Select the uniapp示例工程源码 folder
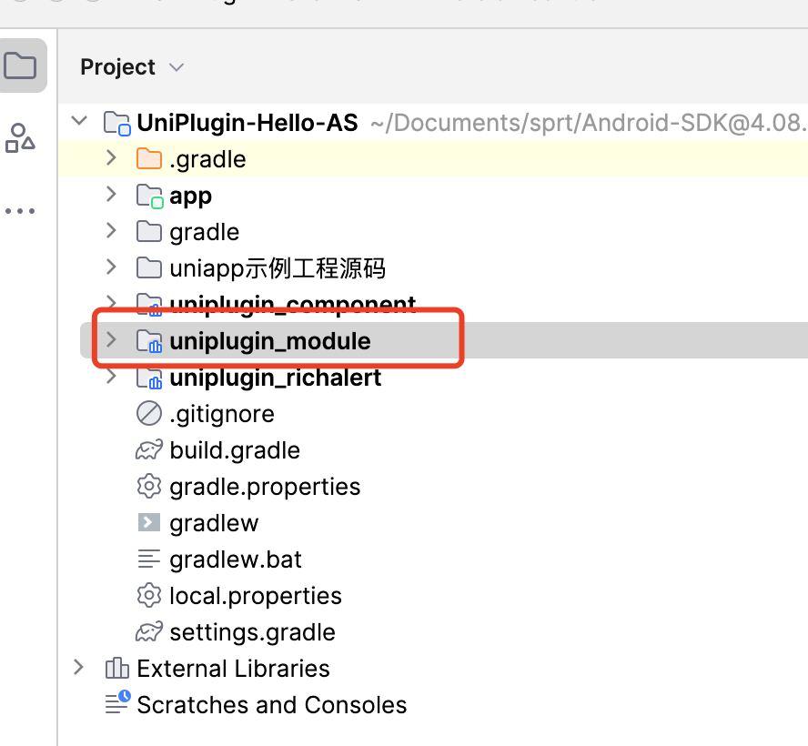The width and height of the screenshot is (808, 746). 278,268
